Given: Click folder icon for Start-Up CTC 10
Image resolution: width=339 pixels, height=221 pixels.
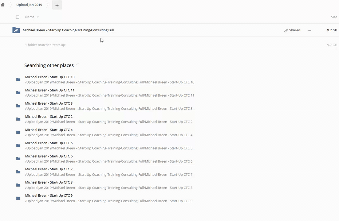Looking at the screenshot, I should 18,79.
